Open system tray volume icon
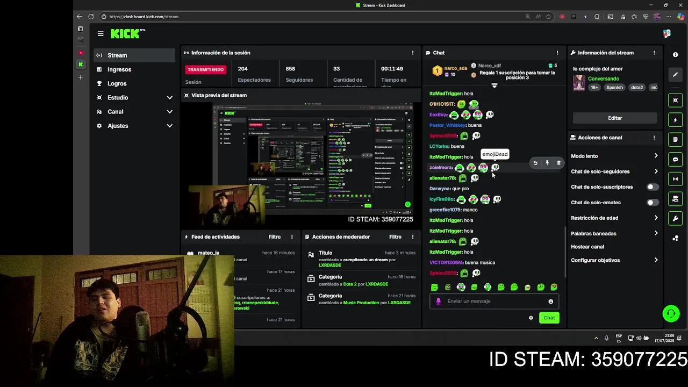 tap(638, 338)
